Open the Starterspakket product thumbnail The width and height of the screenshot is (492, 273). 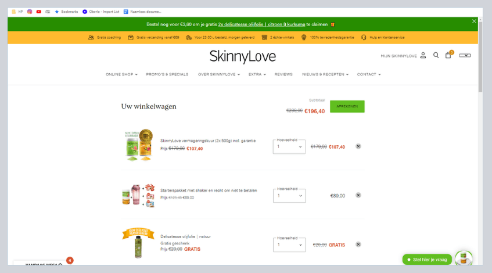click(x=138, y=195)
